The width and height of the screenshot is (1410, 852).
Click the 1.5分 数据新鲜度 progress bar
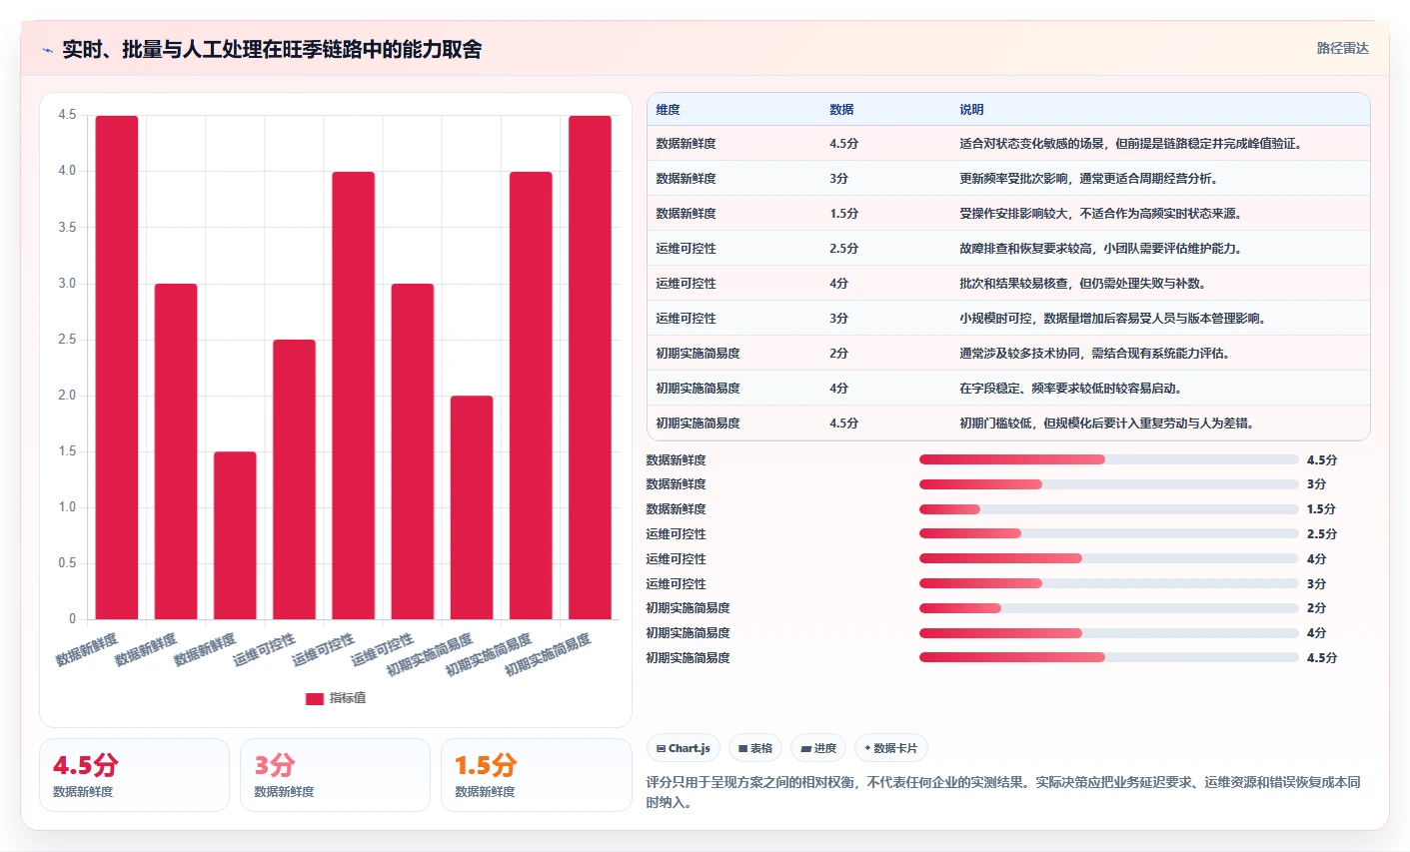[1108, 509]
